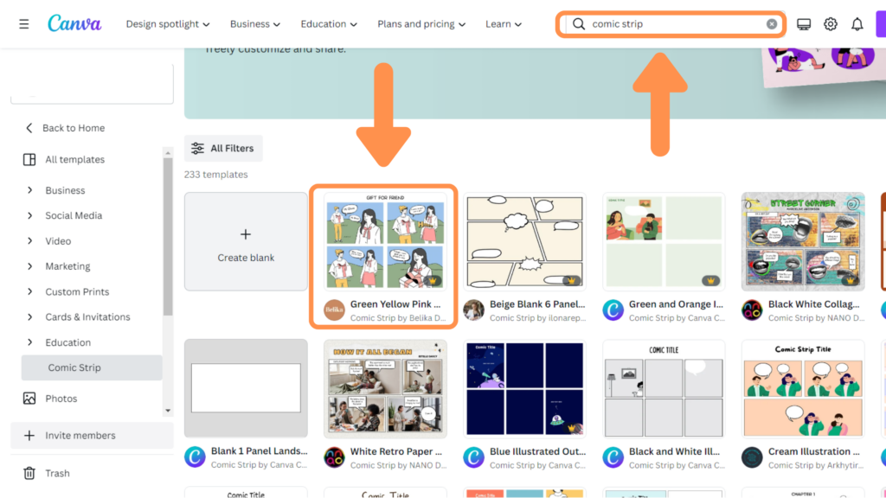Open notifications bell
Viewport: 886px width, 498px height.
click(x=857, y=24)
